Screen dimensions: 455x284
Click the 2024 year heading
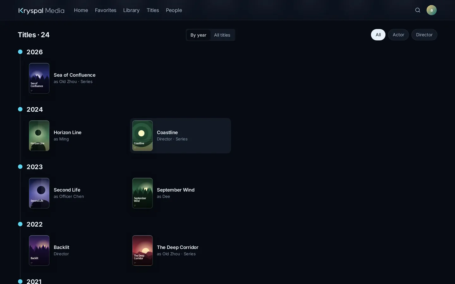click(35, 109)
